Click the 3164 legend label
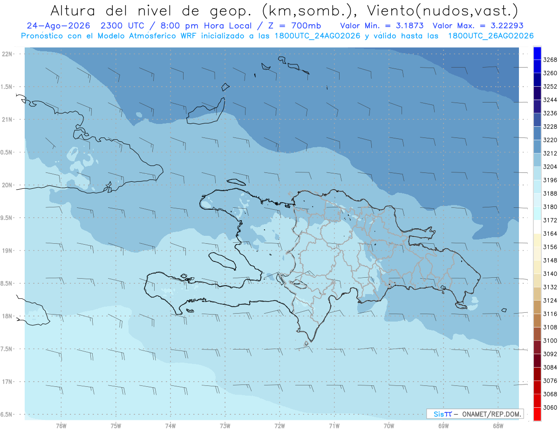 coord(550,233)
